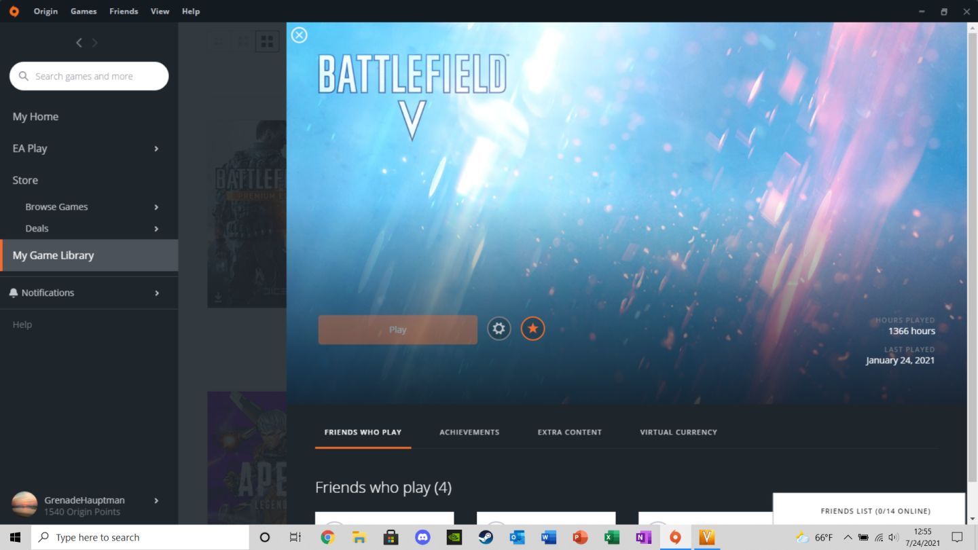Select My Game Library in sidebar
Image resolution: width=978 pixels, height=550 pixels.
(89, 255)
